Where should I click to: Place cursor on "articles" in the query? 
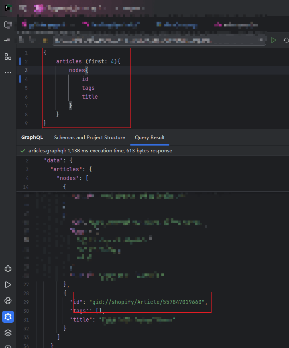[x=69, y=61]
